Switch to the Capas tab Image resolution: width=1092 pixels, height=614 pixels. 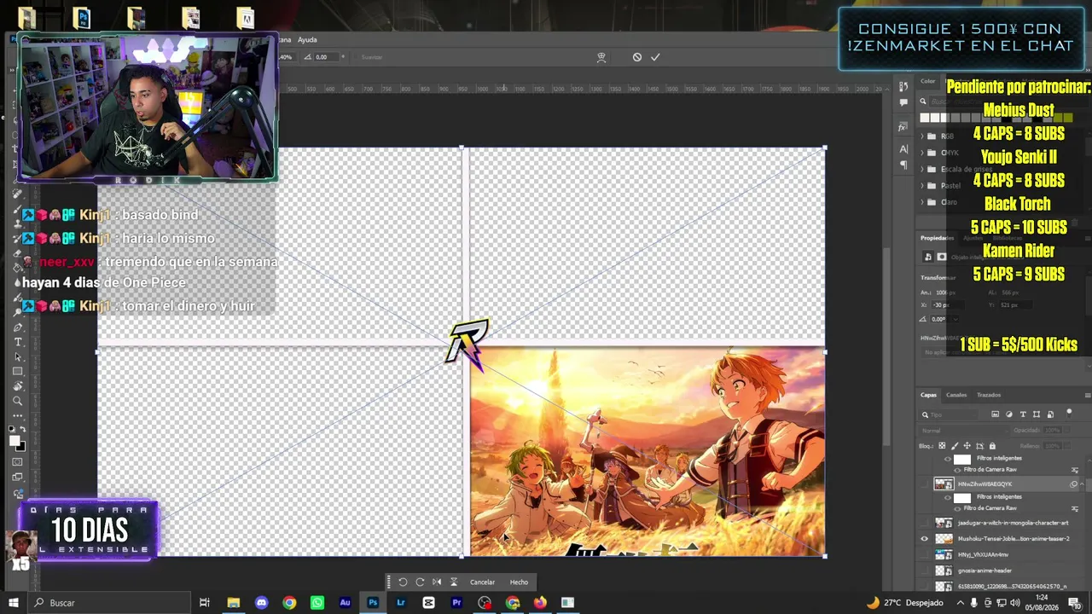click(928, 395)
